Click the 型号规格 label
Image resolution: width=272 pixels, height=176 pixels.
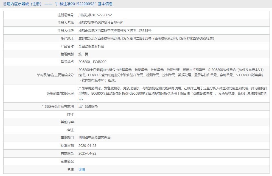click(67, 62)
